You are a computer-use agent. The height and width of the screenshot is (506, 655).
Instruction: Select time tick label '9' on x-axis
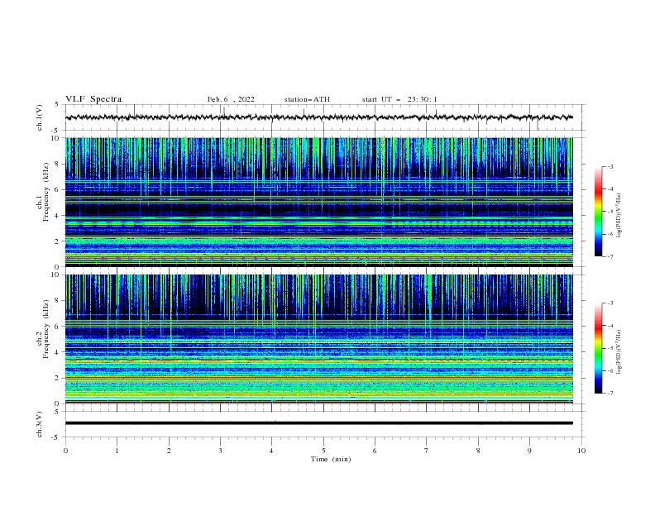[x=529, y=451]
